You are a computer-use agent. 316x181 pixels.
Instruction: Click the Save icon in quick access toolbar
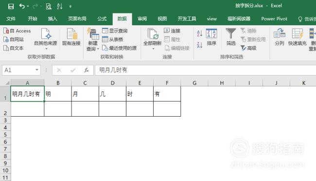(11, 6)
